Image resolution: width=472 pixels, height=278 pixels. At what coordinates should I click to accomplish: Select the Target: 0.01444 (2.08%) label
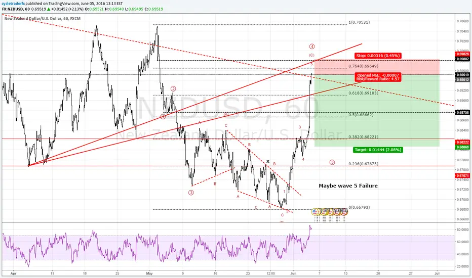[378, 150]
